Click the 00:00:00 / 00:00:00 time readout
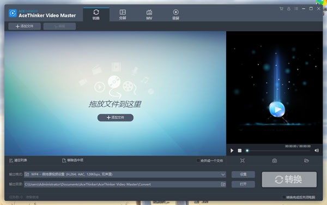The width and height of the screenshot is (327, 205). point(298,146)
